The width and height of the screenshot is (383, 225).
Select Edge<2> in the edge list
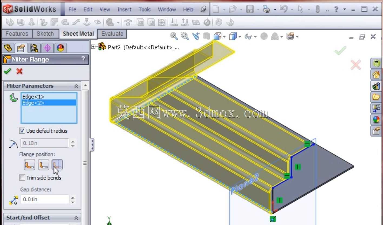pos(49,103)
